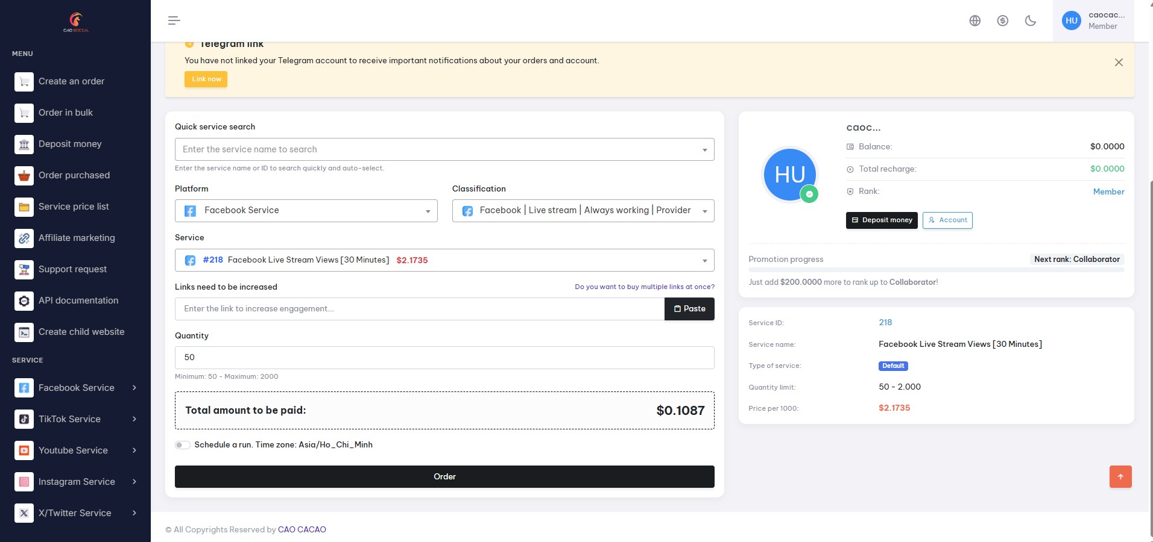Open the Service dropdown #218
Viewport: 1153px width, 542px height.
point(444,260)
